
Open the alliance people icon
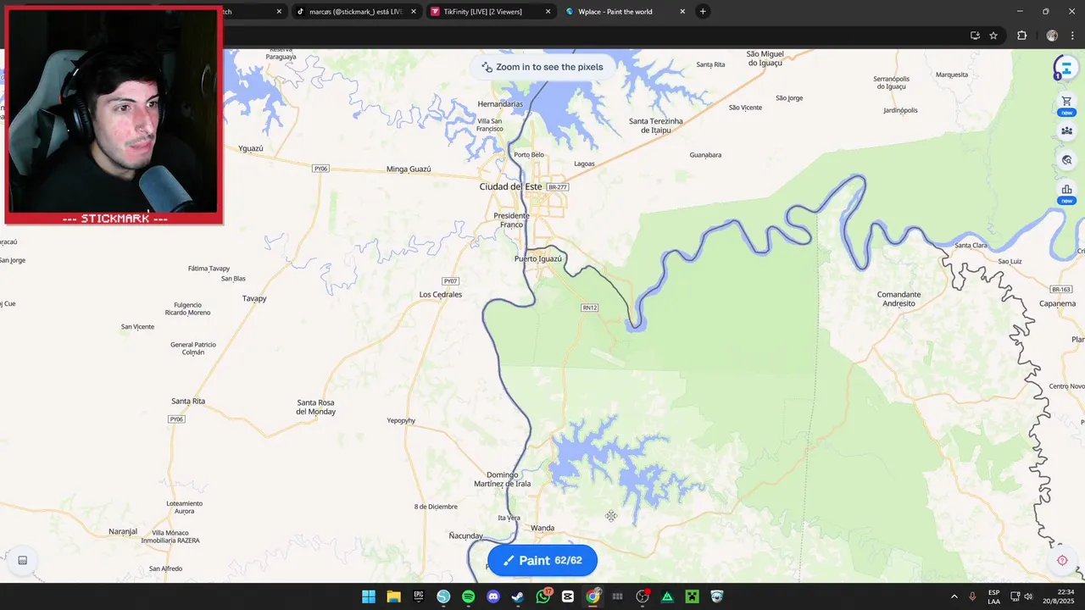coord(1066,131)
